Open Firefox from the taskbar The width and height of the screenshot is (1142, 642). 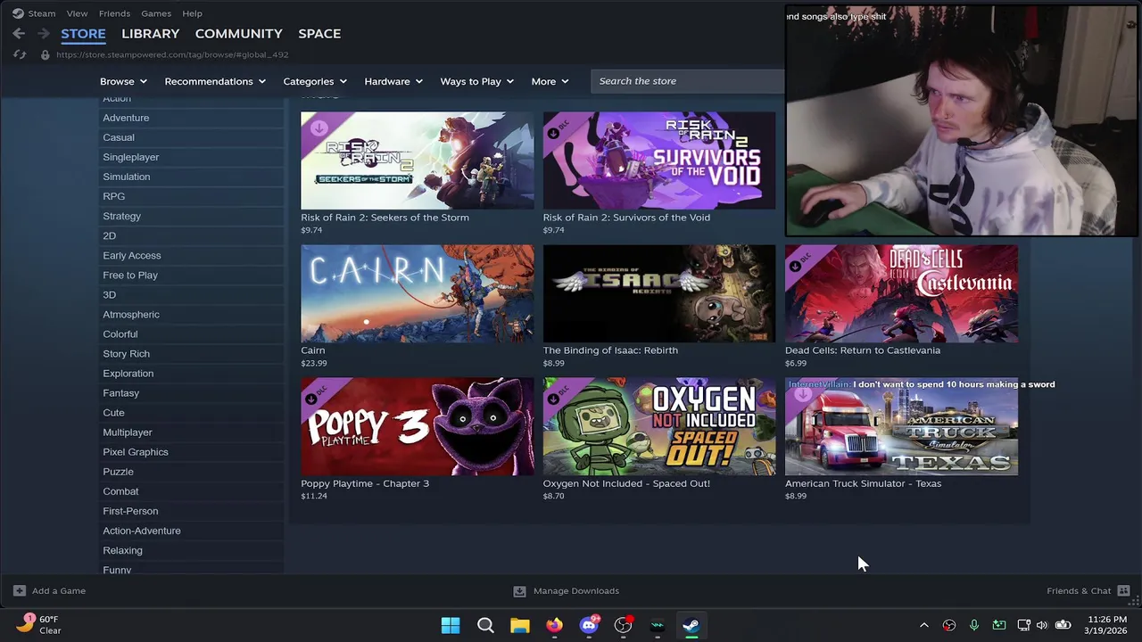click(554, 625)
